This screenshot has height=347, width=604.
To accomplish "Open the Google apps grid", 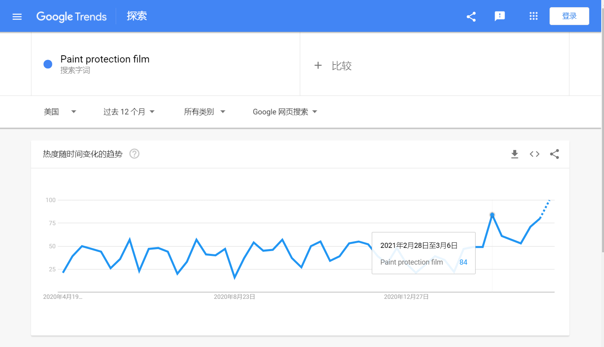I will coord(533,16).
